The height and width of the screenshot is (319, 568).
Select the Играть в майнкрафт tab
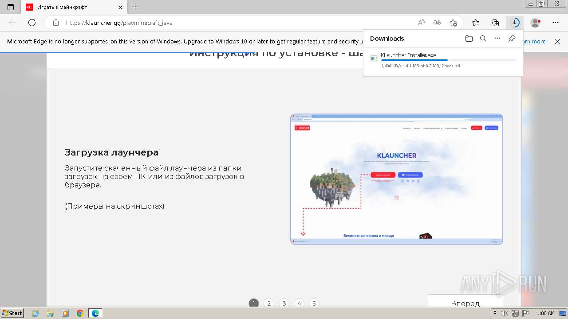tap(74, 7)
